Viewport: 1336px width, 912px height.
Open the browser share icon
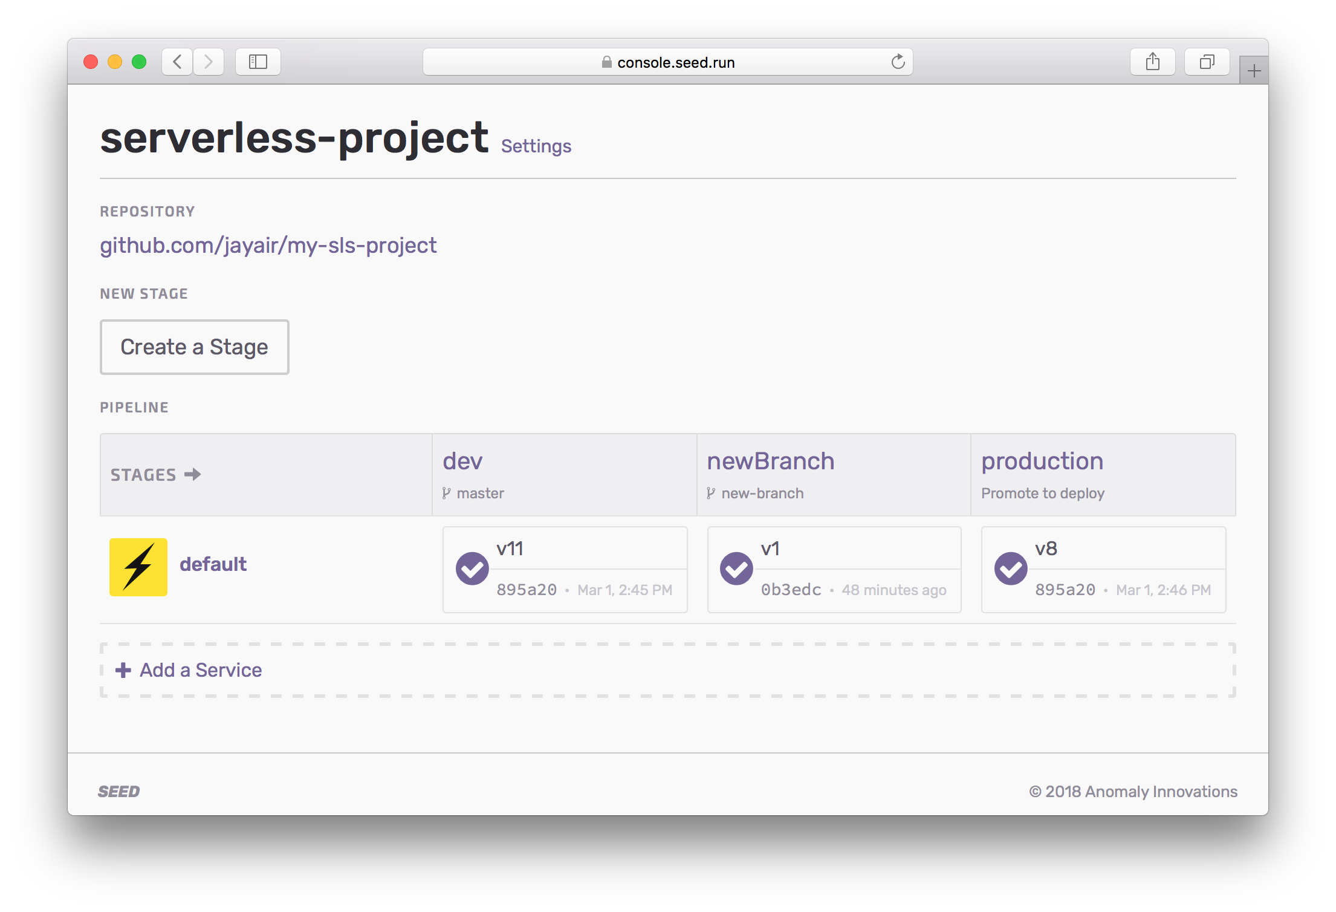click(x=1152, y=62)
